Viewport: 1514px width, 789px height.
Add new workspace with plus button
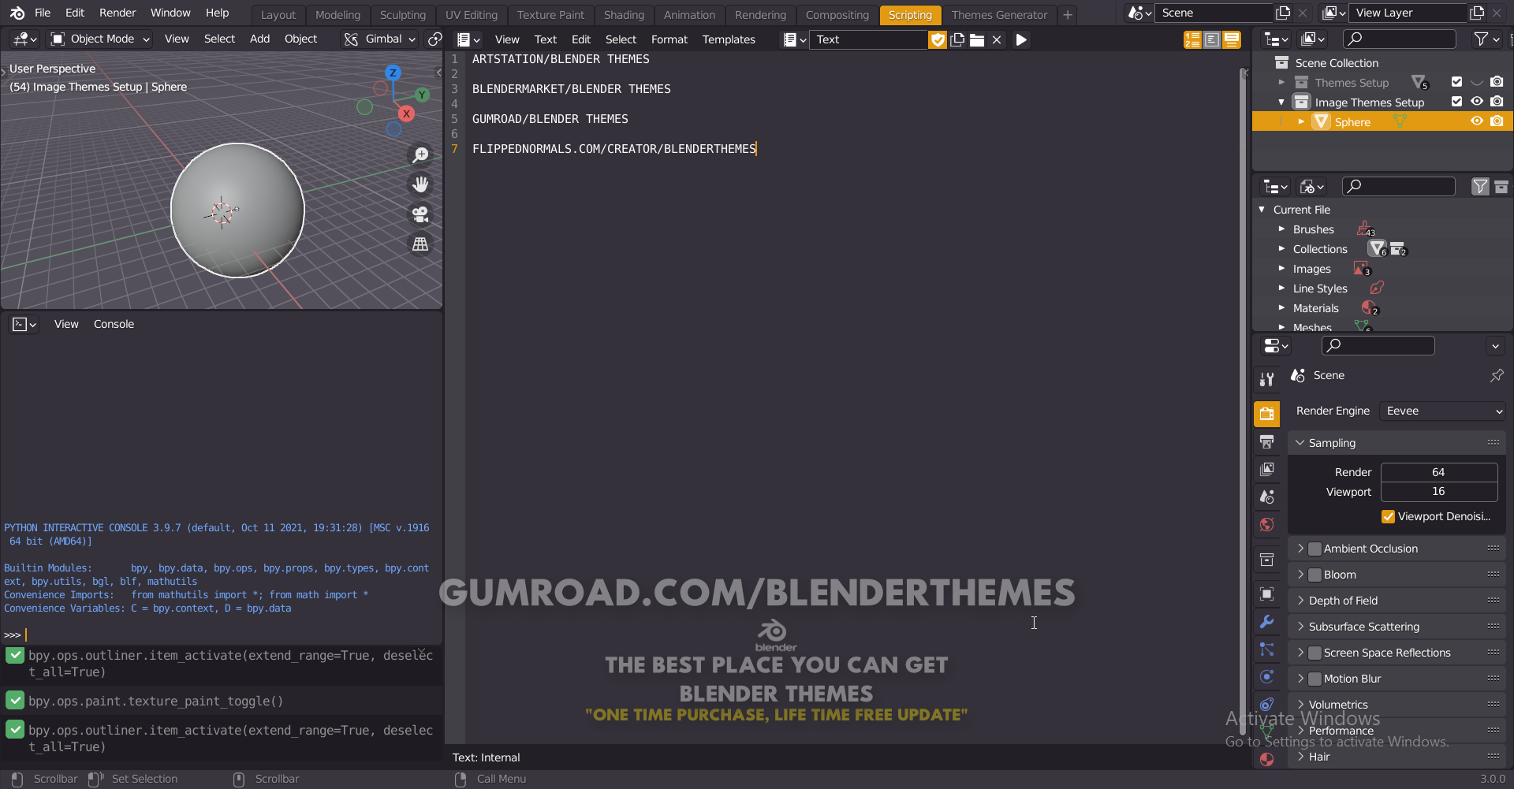tap(1067, 15)
